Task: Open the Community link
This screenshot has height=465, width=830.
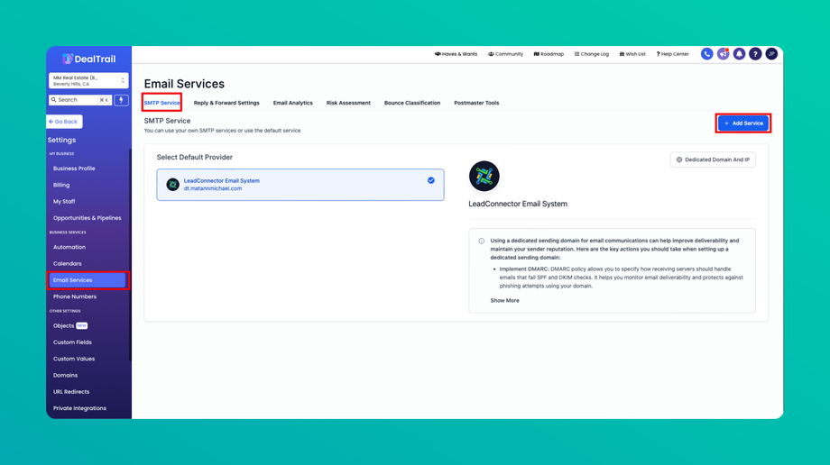Action: (x=505, y=54)
